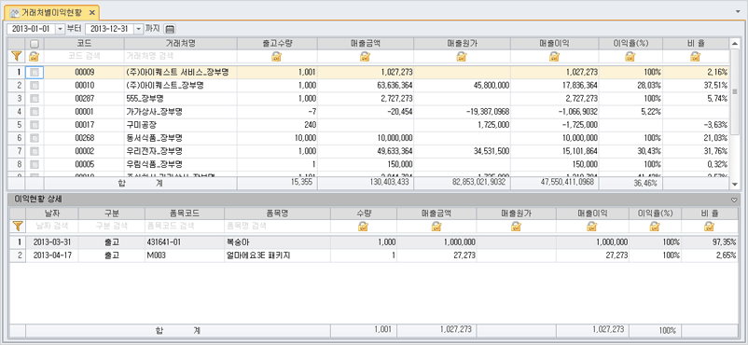Image resolution: width=748 pixels, height=345 pixels.
Task: Check the row checkbox for 구미공장
Action: pos(34,125)
